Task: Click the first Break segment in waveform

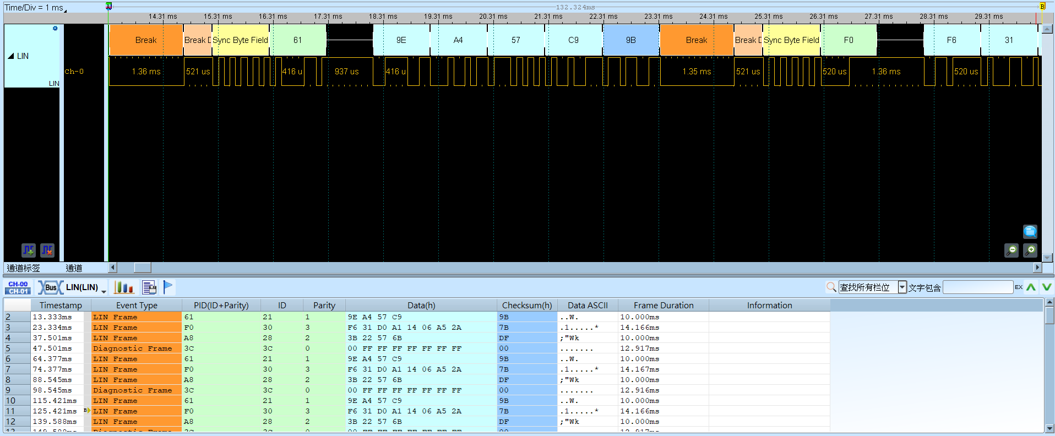Action: (x=146, y=40)
